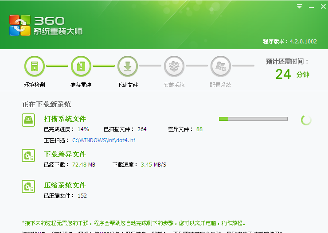Click the download speed 3.45 MB/S
Image resolution: width=328 pixels, height=233 pixels.
pyautogui.click(x=153, y=165)
